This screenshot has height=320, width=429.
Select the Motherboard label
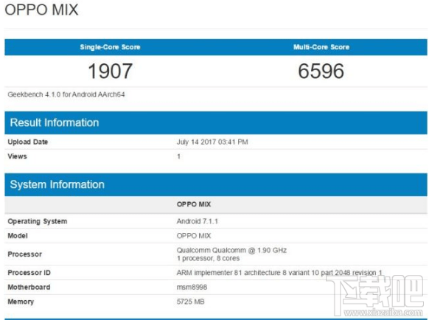click(x=29, y=287)
